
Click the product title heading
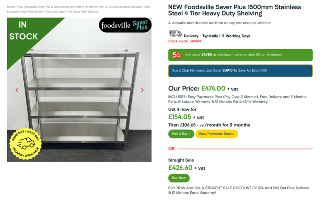[x=234, y=10]
